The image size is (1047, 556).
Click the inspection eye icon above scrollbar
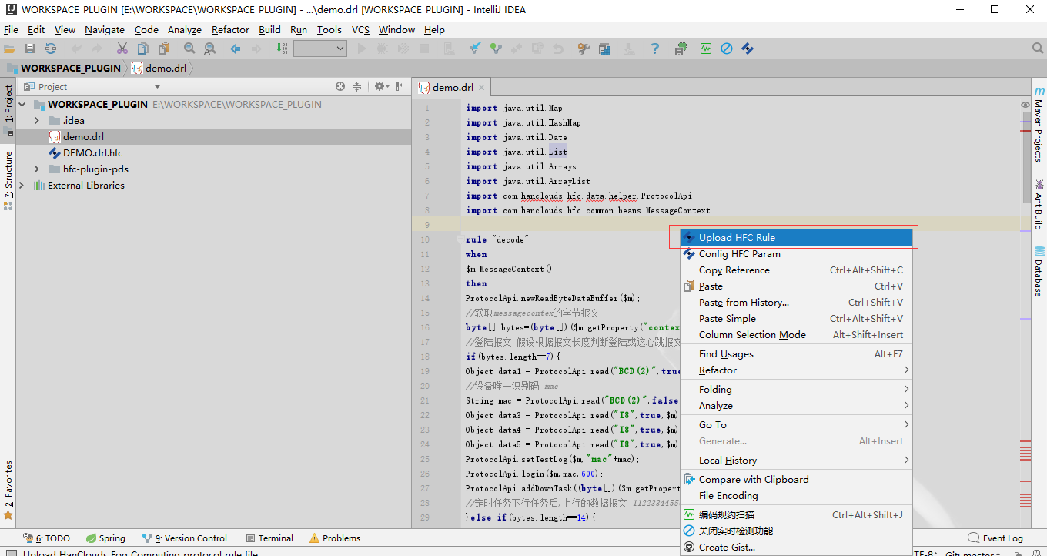[1025, 105]
